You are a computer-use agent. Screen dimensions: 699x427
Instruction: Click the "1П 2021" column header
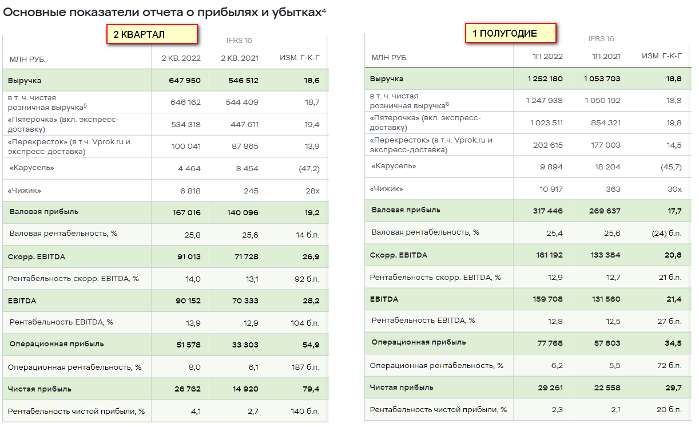605,56
